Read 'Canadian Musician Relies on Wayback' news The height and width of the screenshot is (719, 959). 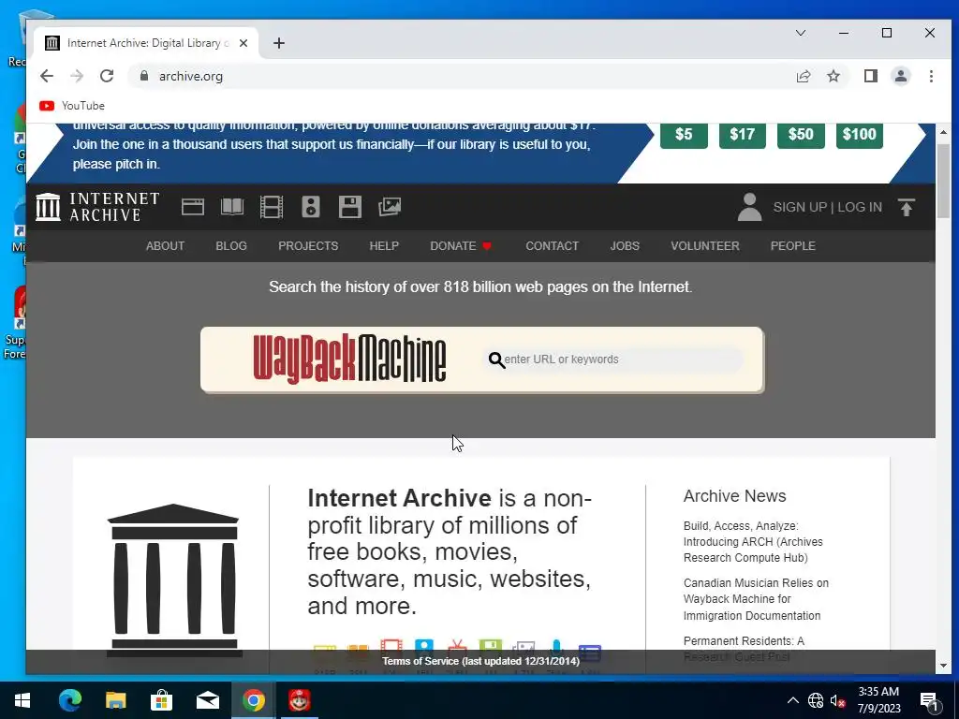tap(756, 599)
